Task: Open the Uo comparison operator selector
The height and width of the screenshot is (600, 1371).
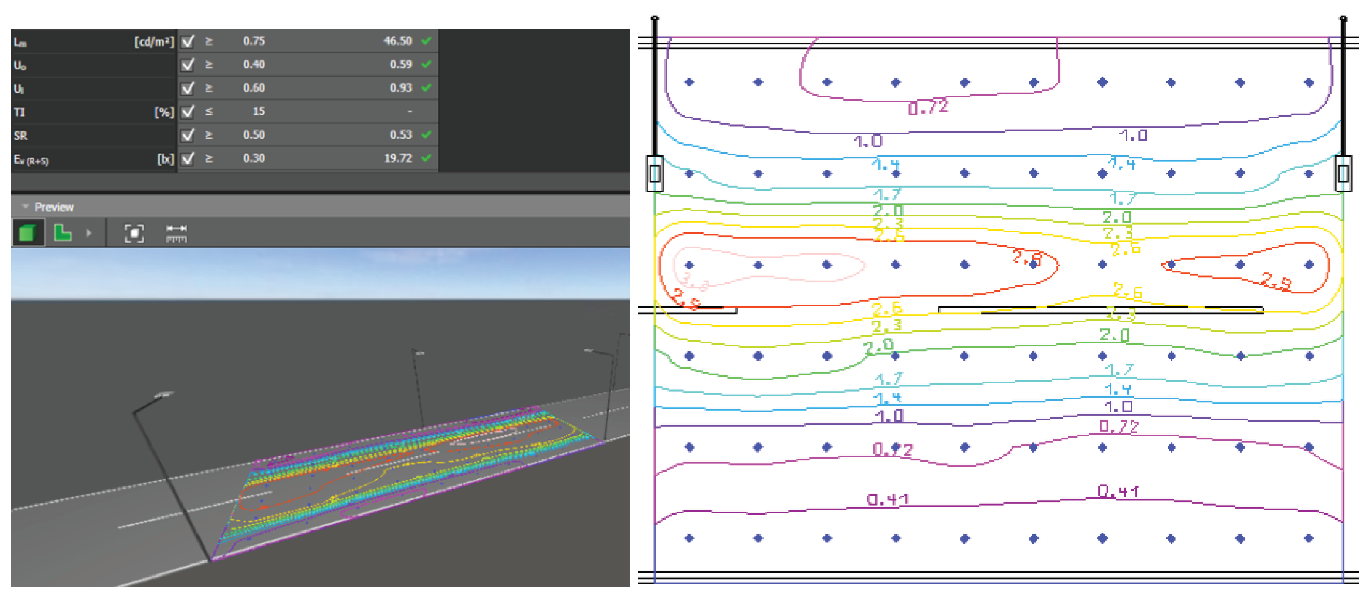Action: (209, 65)
